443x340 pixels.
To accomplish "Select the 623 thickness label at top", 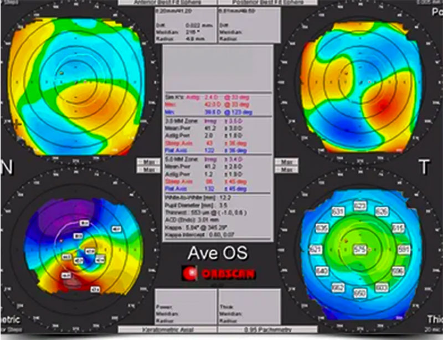I will click(x=359, y=207).
